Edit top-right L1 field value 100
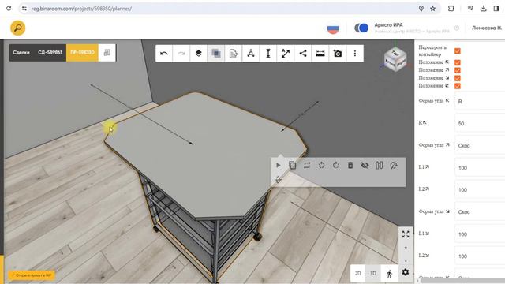This screenshot has width=505, height=284. point(480,168)
